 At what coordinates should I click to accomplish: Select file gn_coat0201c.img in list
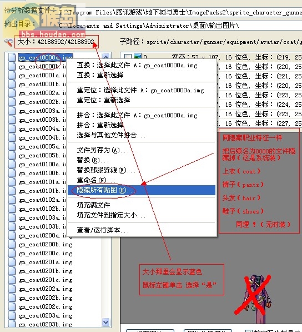click(46, 280)
